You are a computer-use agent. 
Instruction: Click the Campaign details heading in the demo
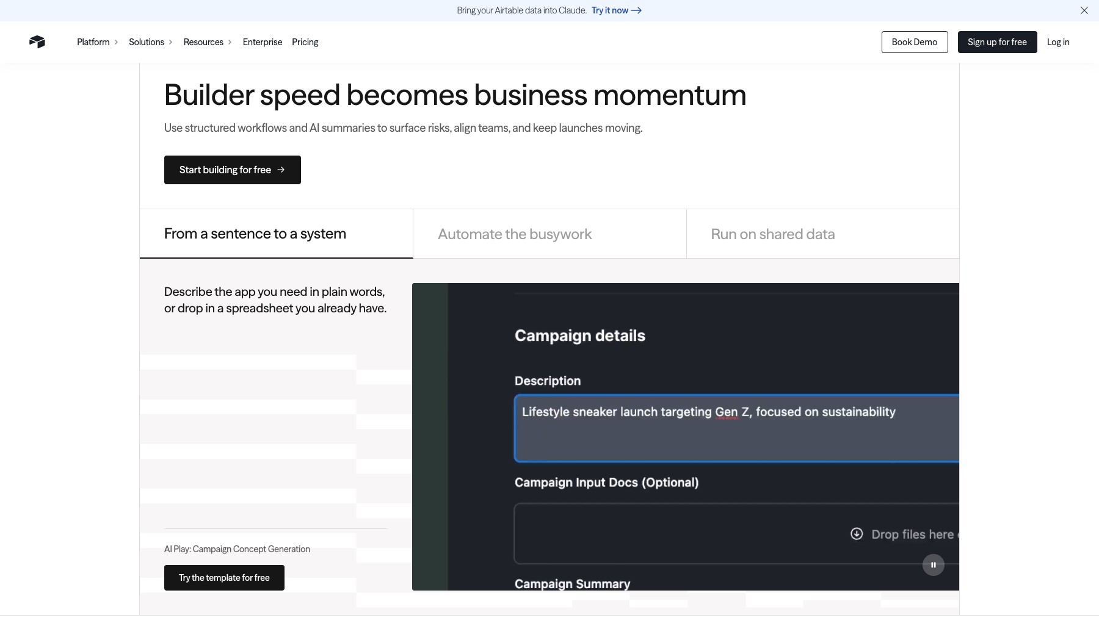(580, 336)
